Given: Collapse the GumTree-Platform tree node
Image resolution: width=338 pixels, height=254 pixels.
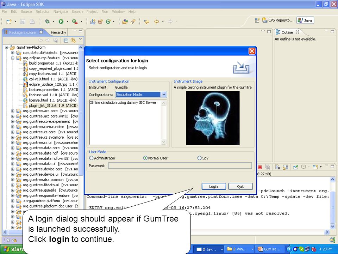Looking at the screenshot, I should 7,47.
